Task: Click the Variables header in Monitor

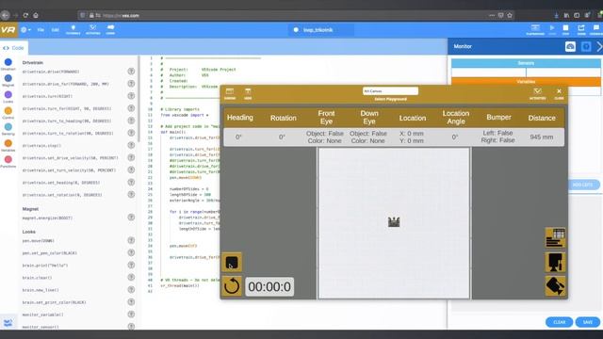Action: tap(526, 82)
